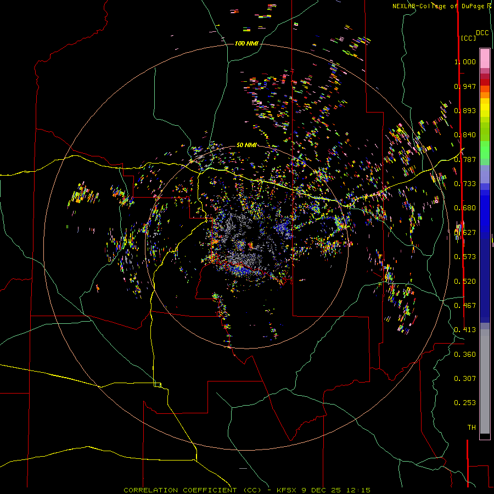The width and height of the screenshot is (494, 494).
Task: Click the "50 NMI" range ring label
Action: (246, 145)
